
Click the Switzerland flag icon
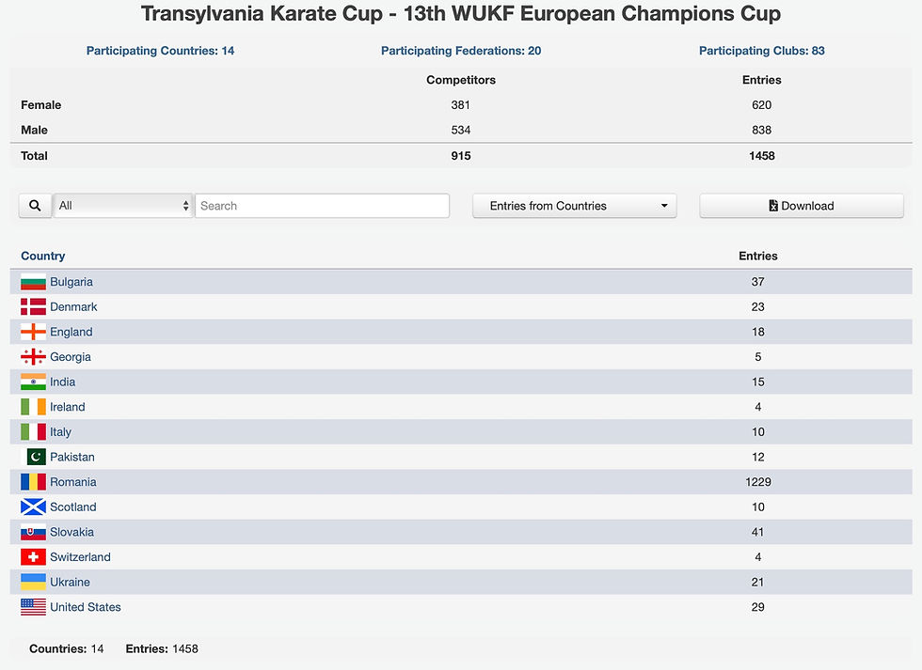click(33, 556)
